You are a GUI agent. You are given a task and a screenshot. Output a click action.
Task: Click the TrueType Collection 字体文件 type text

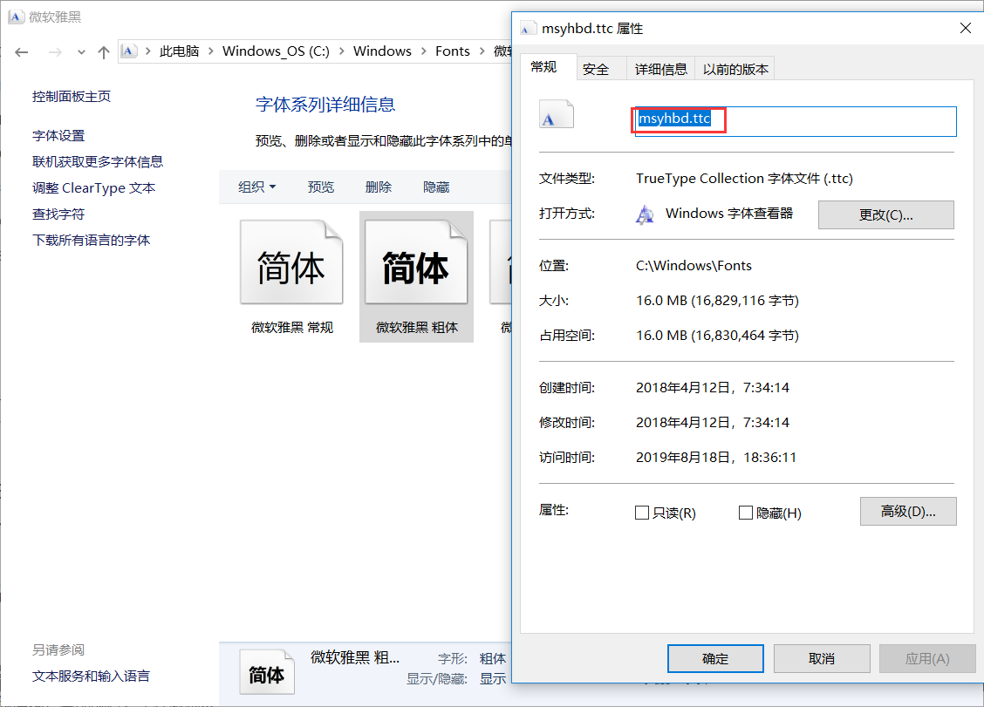[744, 178]
